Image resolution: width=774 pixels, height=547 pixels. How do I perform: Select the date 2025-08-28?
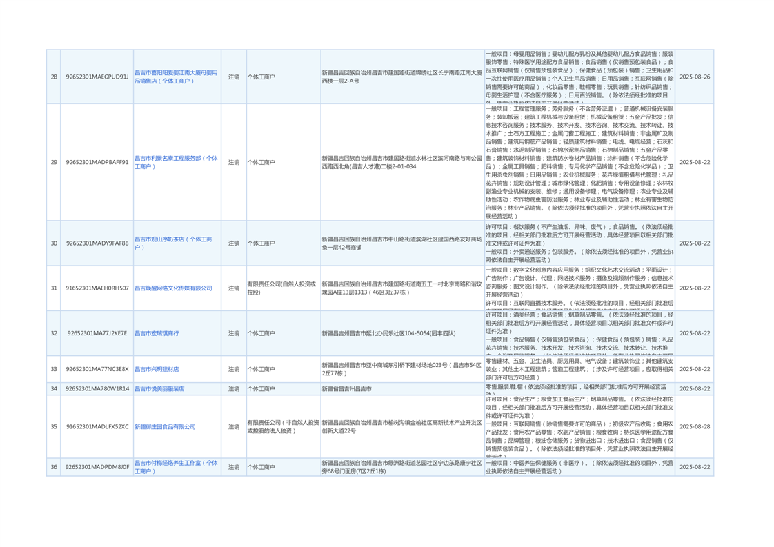(x=695, y=426)
